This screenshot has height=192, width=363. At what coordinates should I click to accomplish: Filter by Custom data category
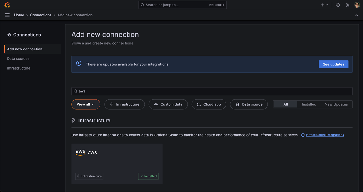point(168,104)
